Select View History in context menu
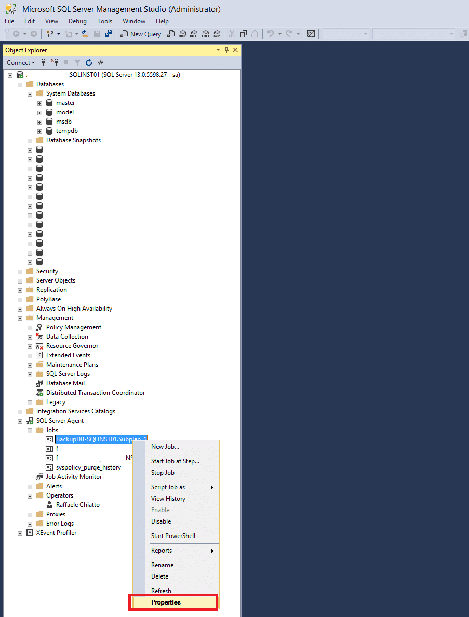Image resolution: width=469 pixels, height=617 pixels. coord(168,499)
